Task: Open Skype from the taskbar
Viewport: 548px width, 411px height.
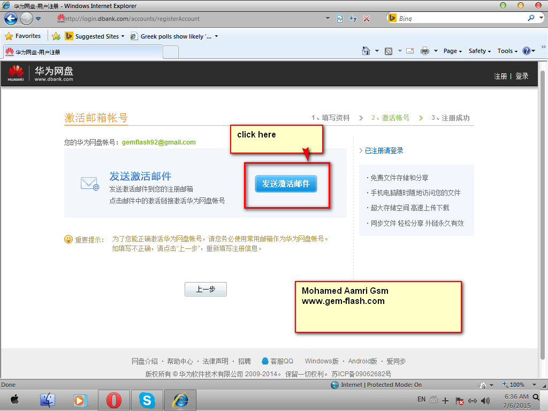Action: coord(147,400)
